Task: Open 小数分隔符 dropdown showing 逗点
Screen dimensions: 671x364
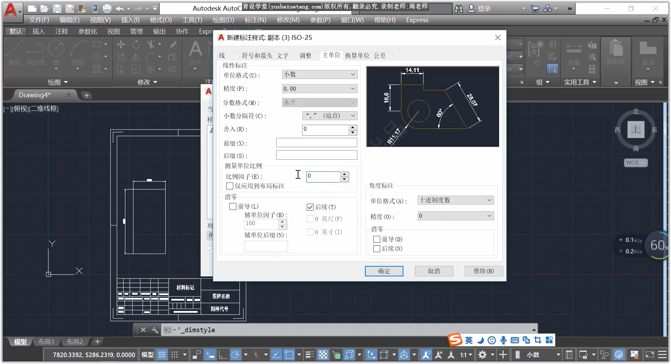Action: pos(330,116)
